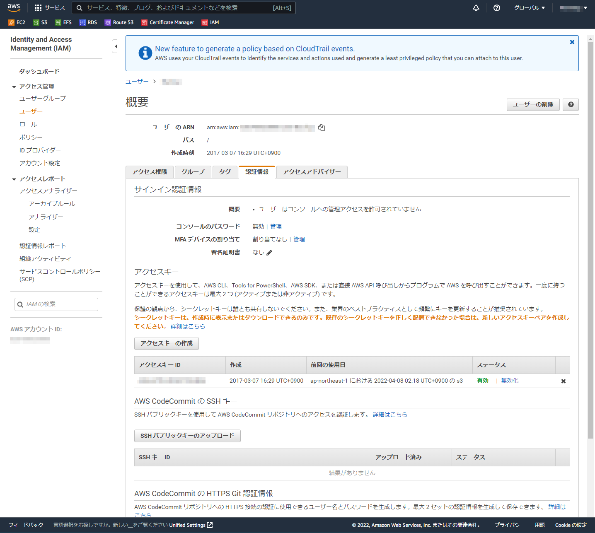
Task: Open the EFS shortcut
Action: pyautogui.click(x=63, y=22)
